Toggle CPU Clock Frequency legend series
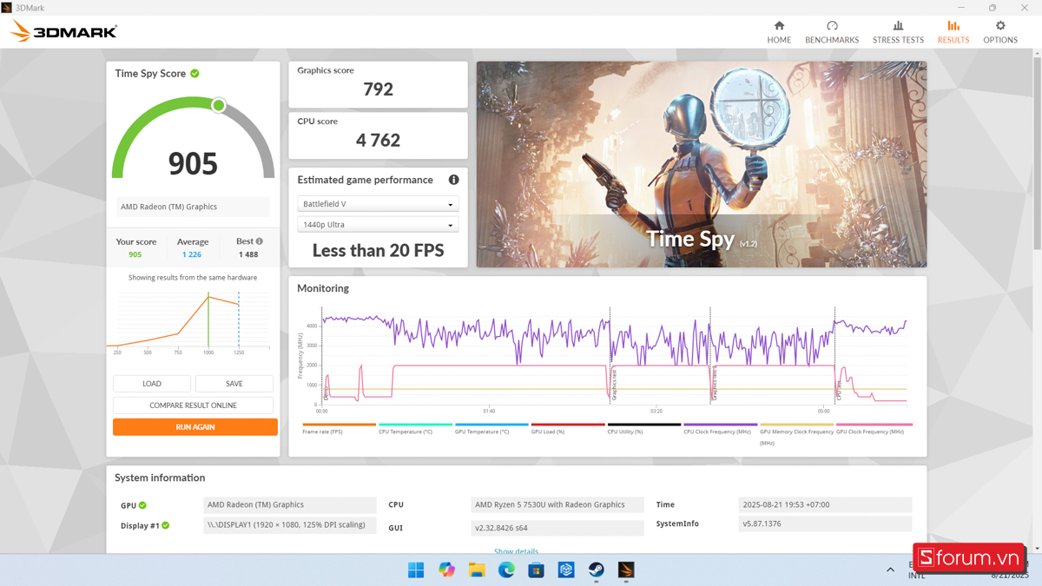The width and height of the screenshot is (1042, 586). (720, 429)
